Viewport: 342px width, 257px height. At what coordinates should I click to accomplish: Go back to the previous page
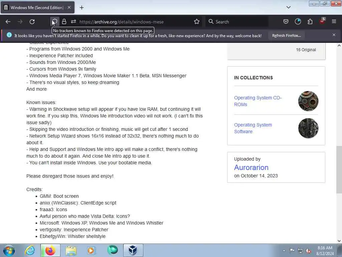(8, 22)
